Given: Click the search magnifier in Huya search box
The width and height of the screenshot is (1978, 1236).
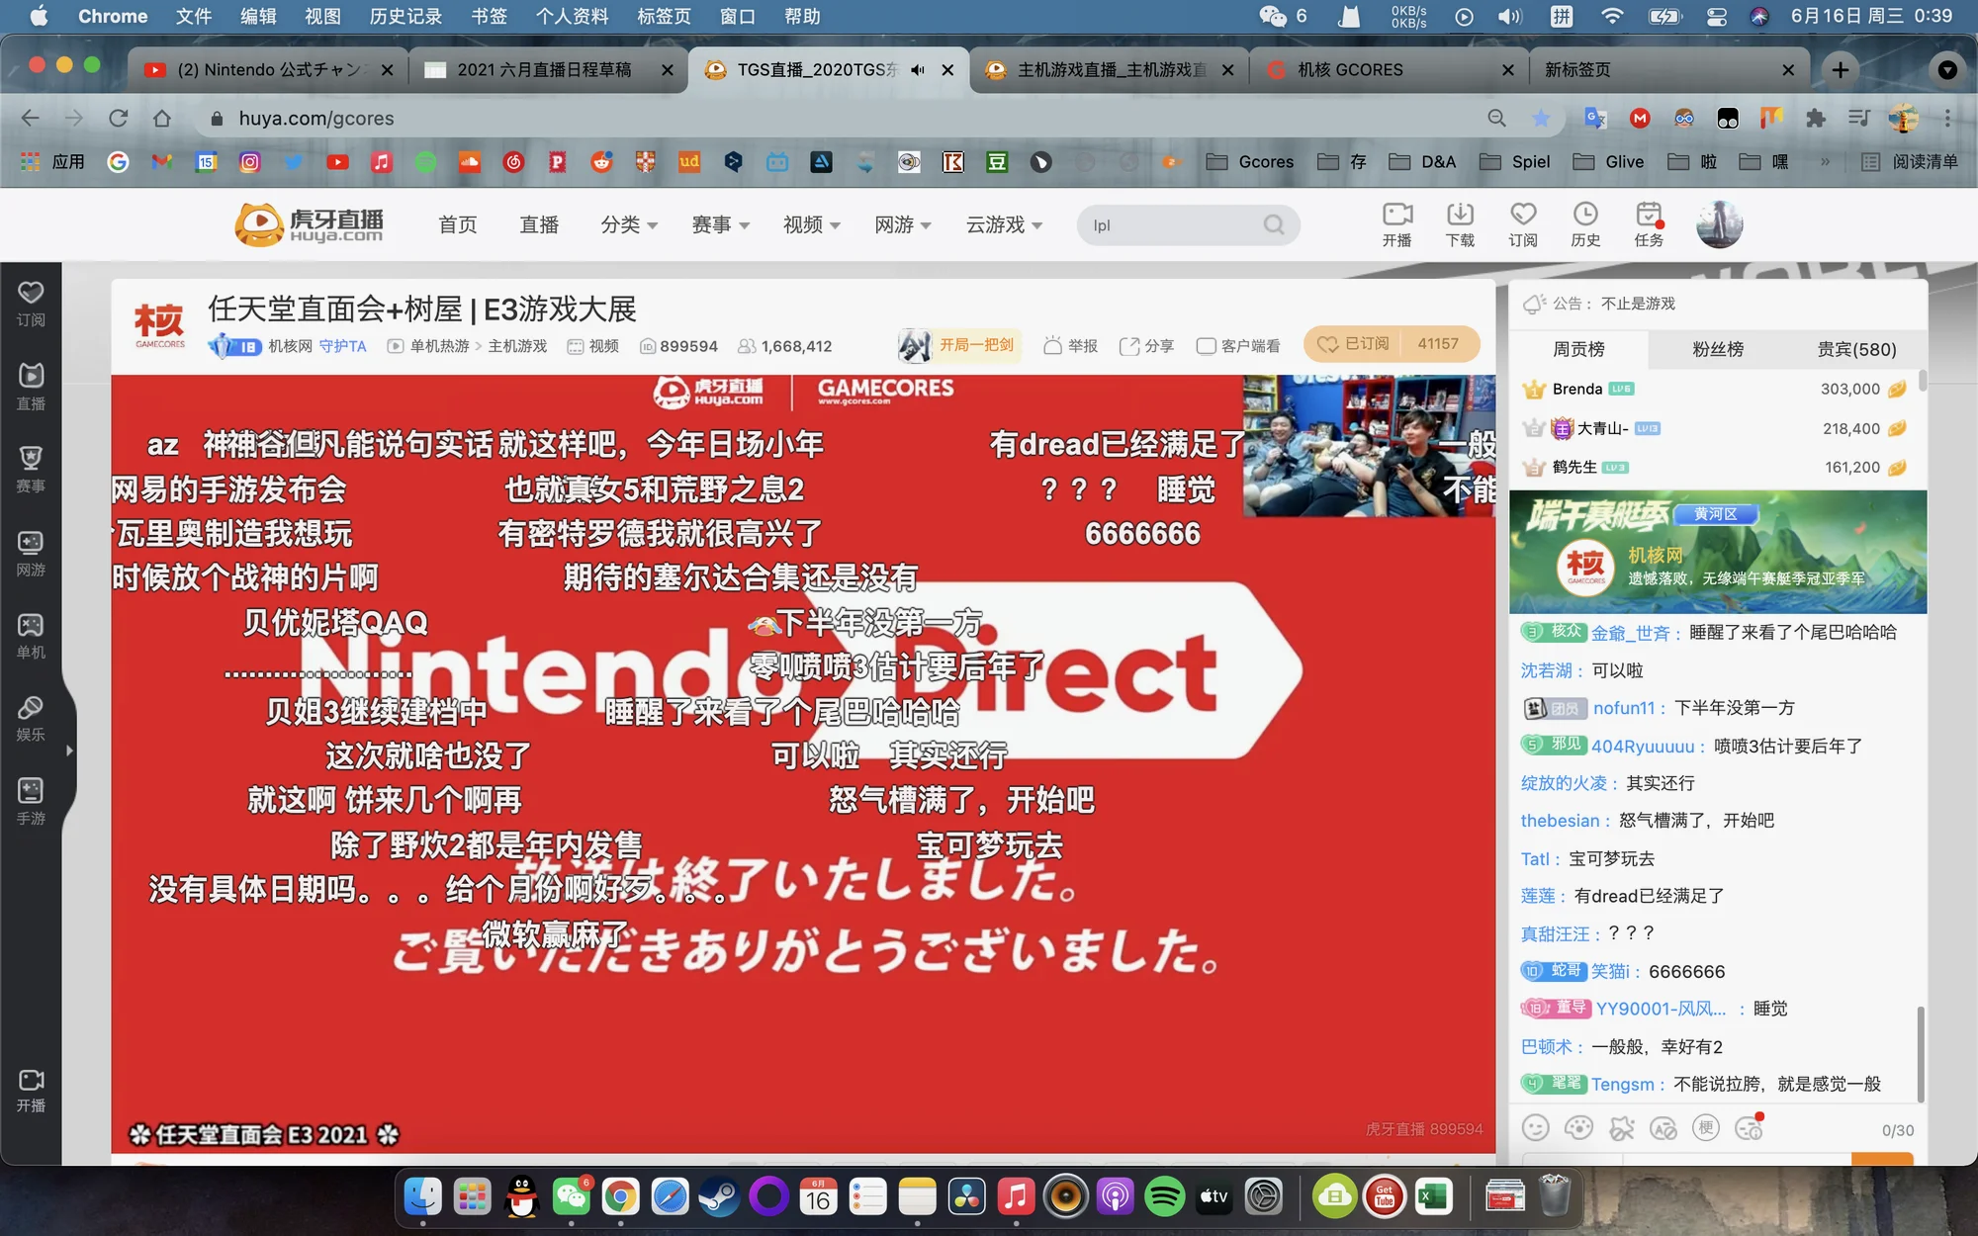Looking at the screenshot, I should (1274, 225).
